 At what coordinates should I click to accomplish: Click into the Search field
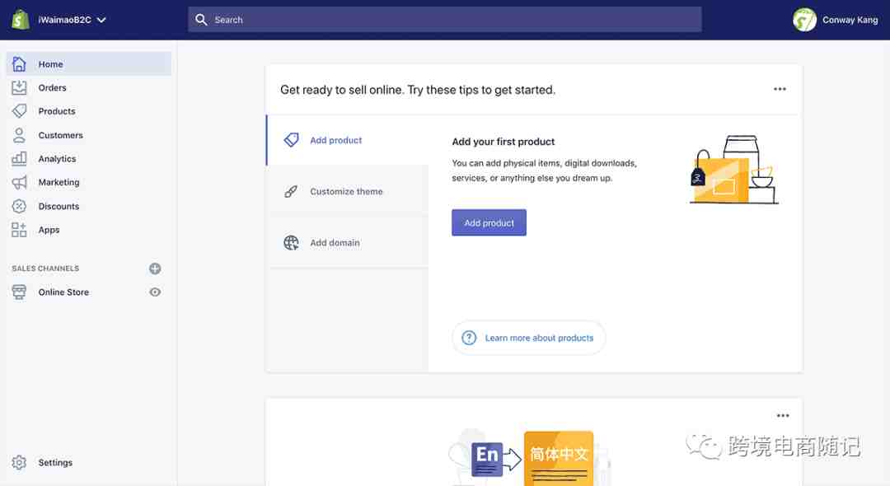[x=445, y=20]
